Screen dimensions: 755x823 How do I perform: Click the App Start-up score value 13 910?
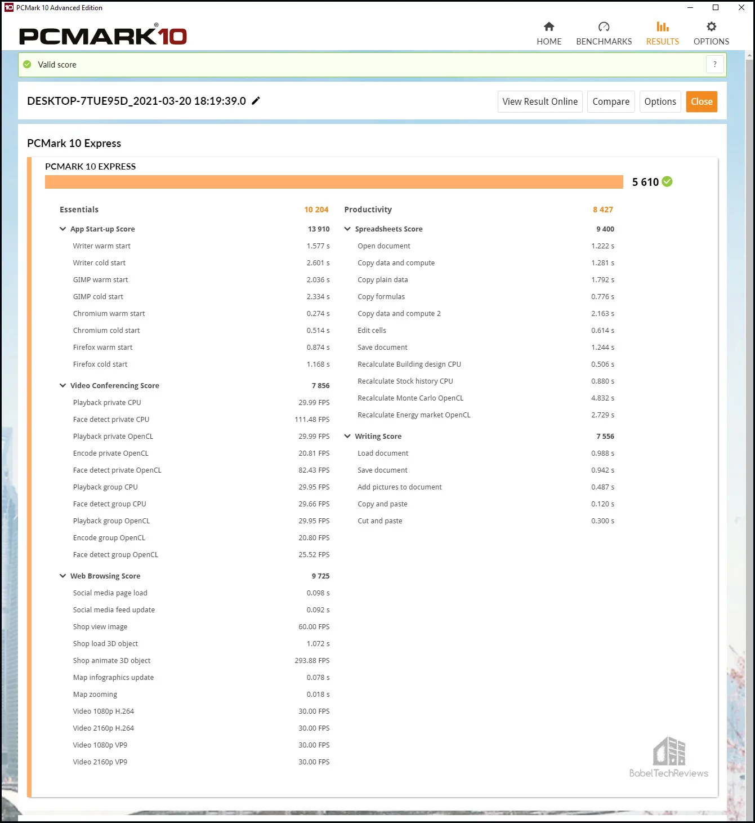(319, 229)
